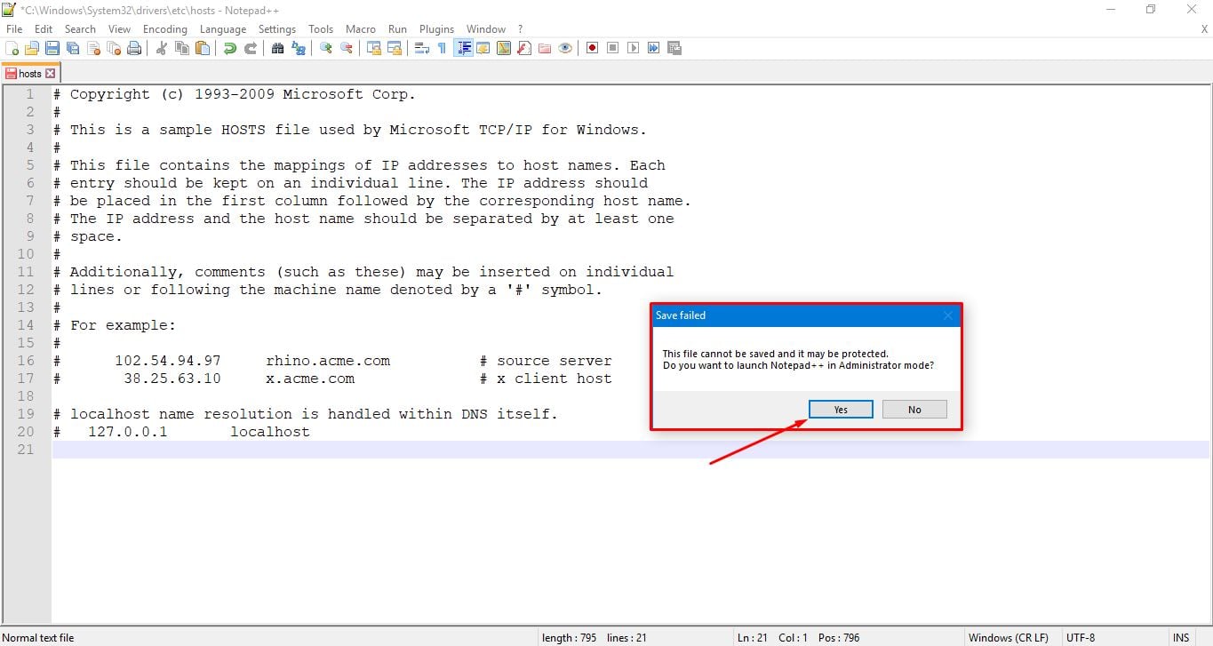Click line number 21 in the margin
This screenshot has width=1213, height=646.
pos(26,450)
